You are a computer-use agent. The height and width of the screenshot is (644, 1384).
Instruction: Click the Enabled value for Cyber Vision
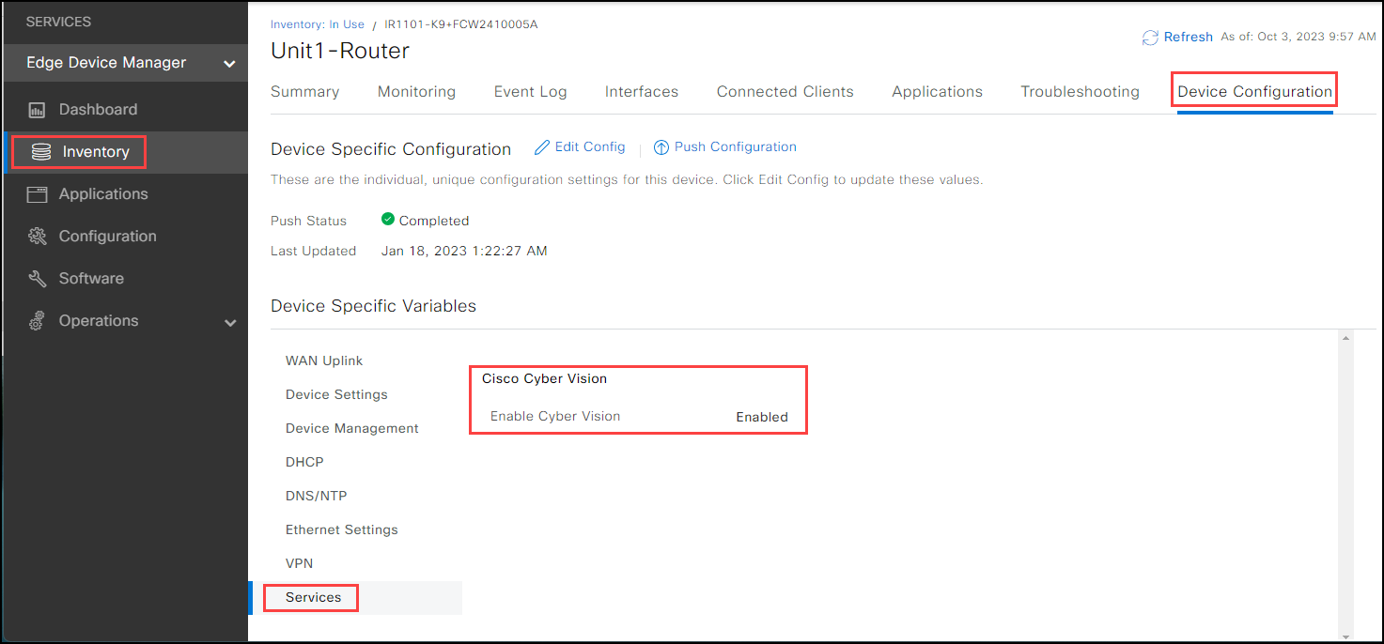tap(762, 417)
